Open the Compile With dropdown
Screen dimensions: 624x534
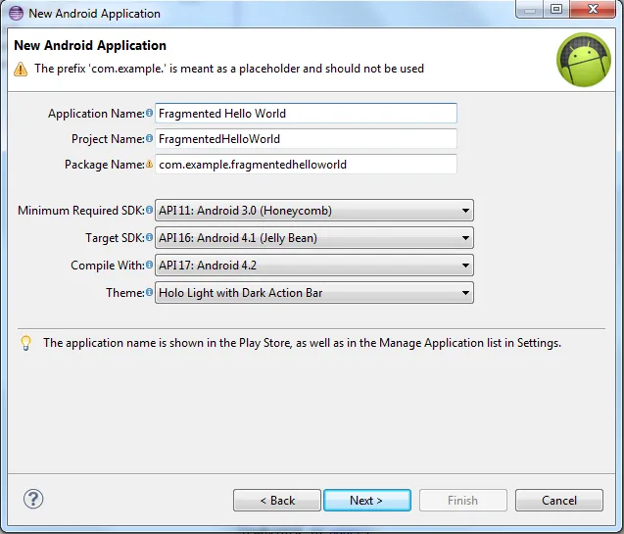point(313,266)
